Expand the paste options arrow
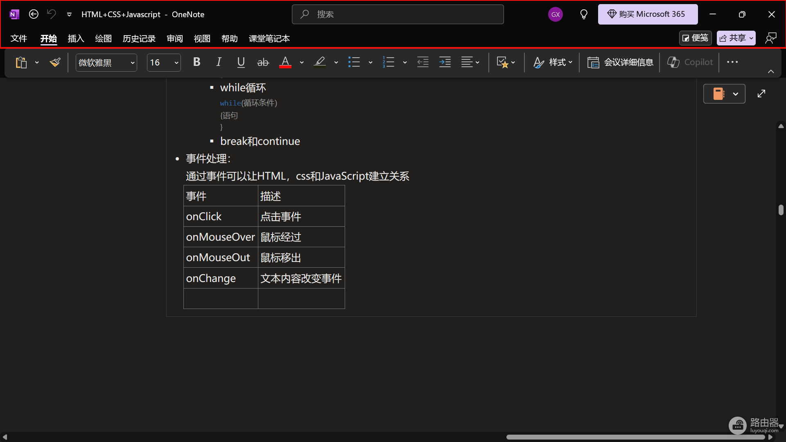 pyautogui.click(x=37, y=63)
